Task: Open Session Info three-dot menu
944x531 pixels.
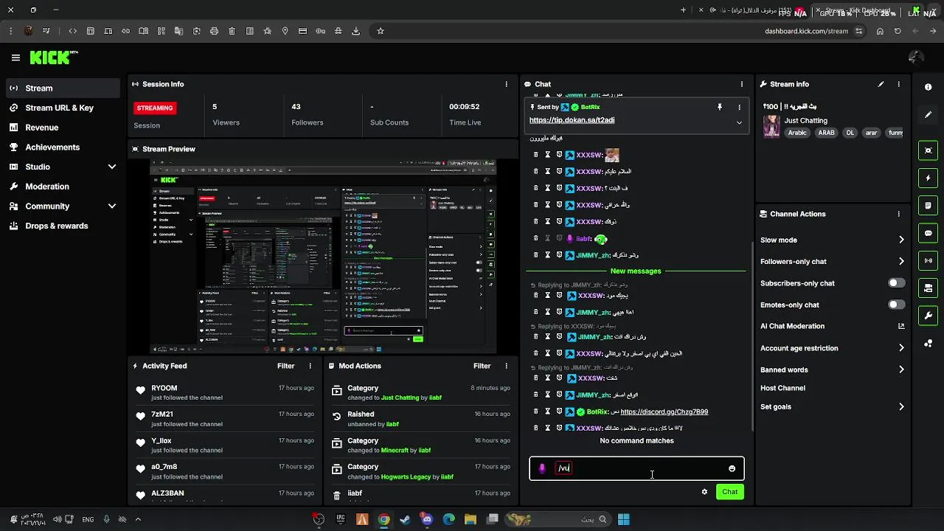Action: (x=506, y=84)
